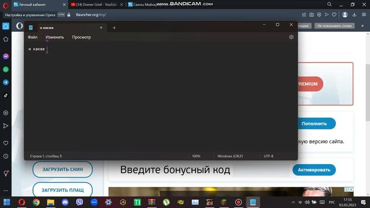
Task: Open the Windows notification center icon
Action: pyautogui.click(x=363, y=202)
